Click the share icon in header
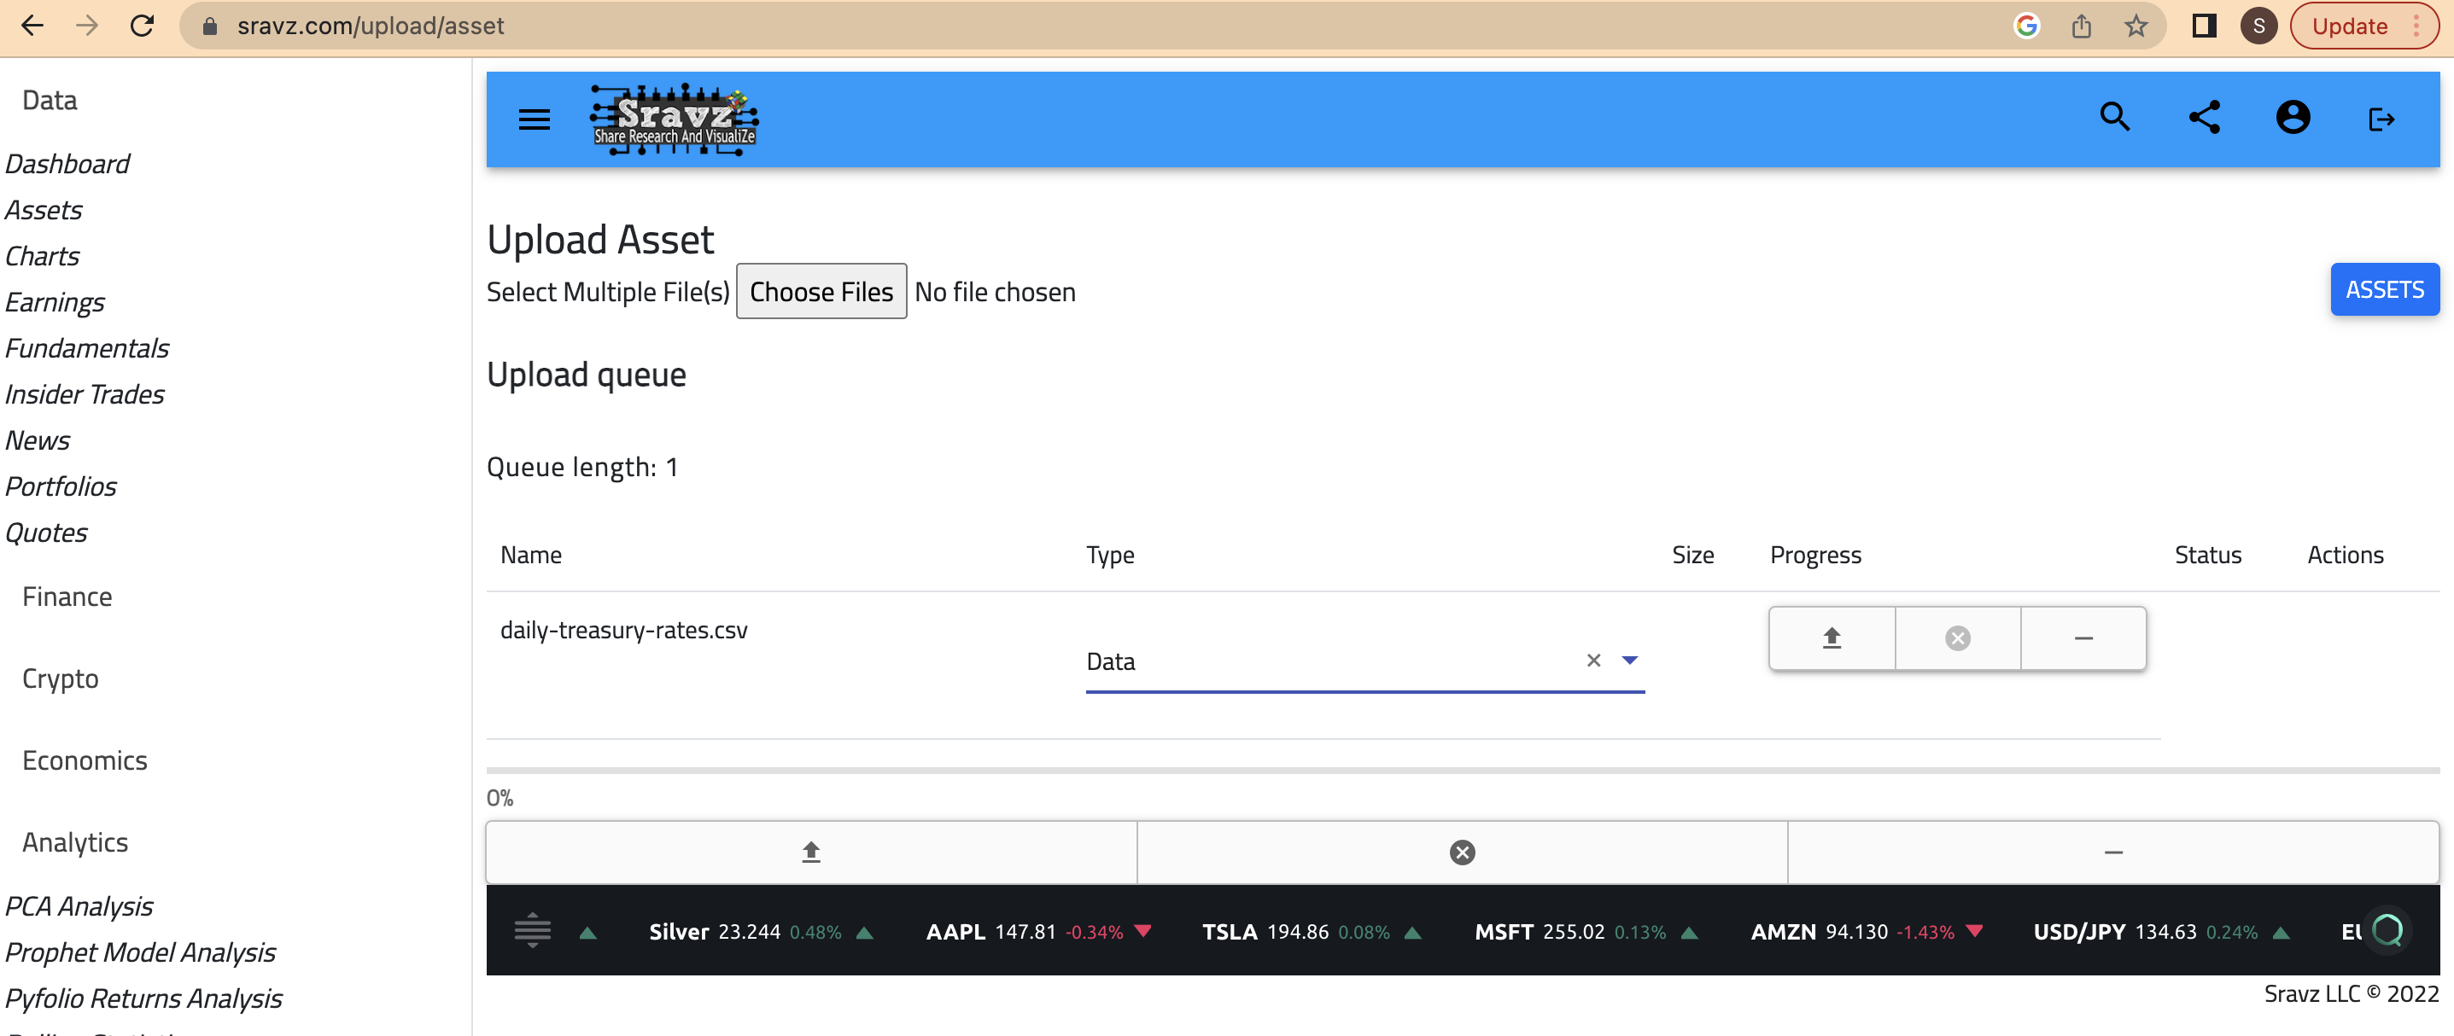2454x1036 pixels. point(2205,118)
